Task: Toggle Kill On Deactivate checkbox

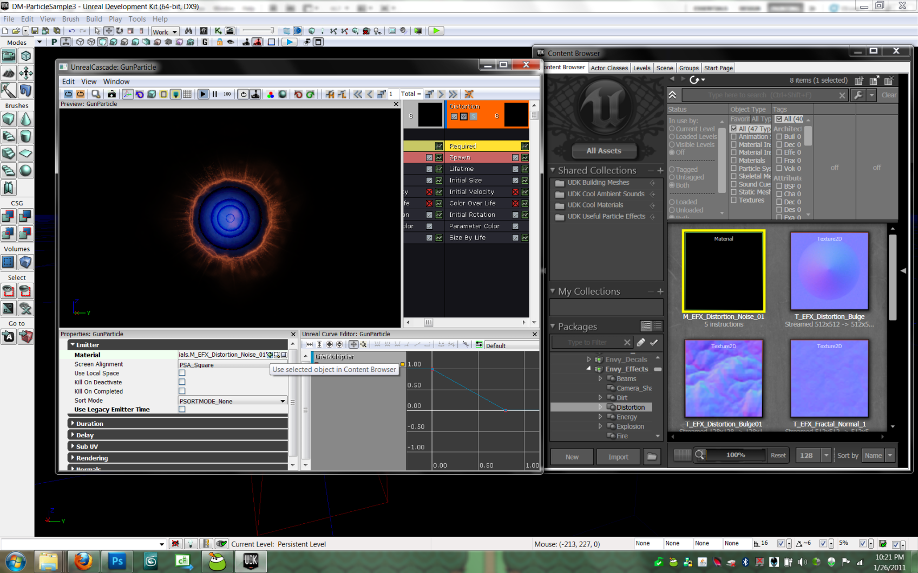Action: (182, 382)
